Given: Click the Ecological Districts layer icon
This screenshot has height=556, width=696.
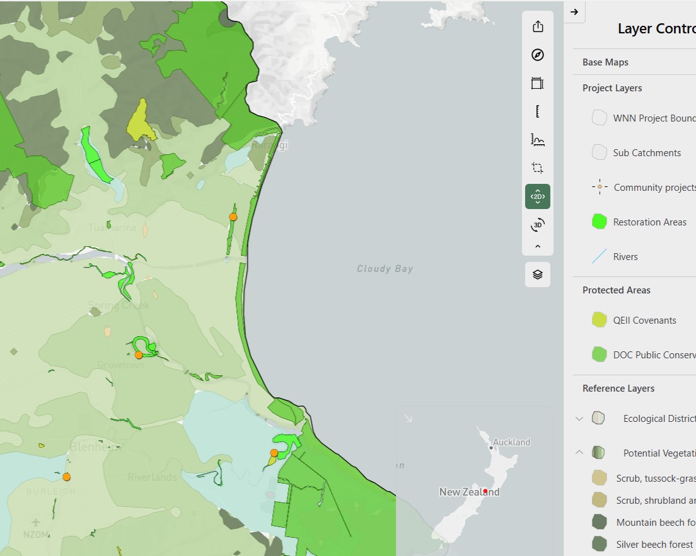Looking at the screenshot, I should 598,417.
